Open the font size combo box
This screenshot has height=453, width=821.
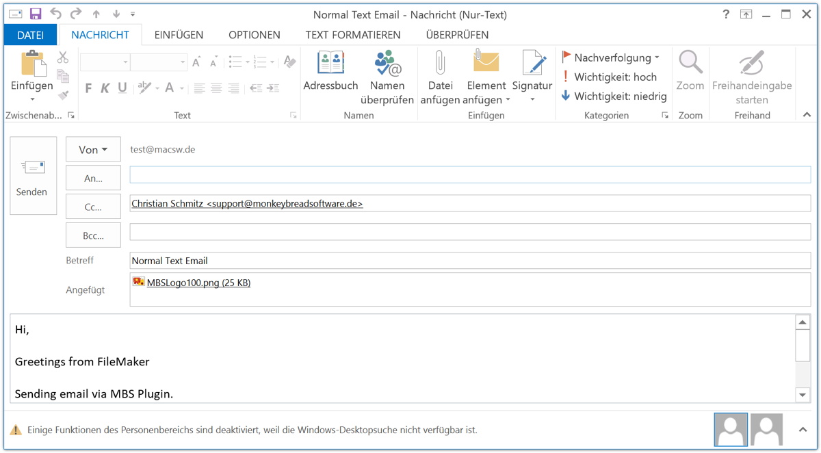click(159, 62)
